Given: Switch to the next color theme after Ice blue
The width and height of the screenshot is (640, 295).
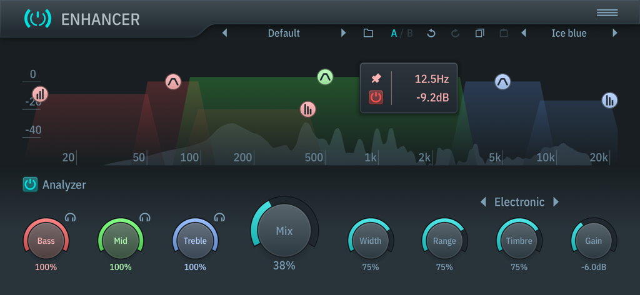Looking at the screenshot, I should click(x=615, y=33).
